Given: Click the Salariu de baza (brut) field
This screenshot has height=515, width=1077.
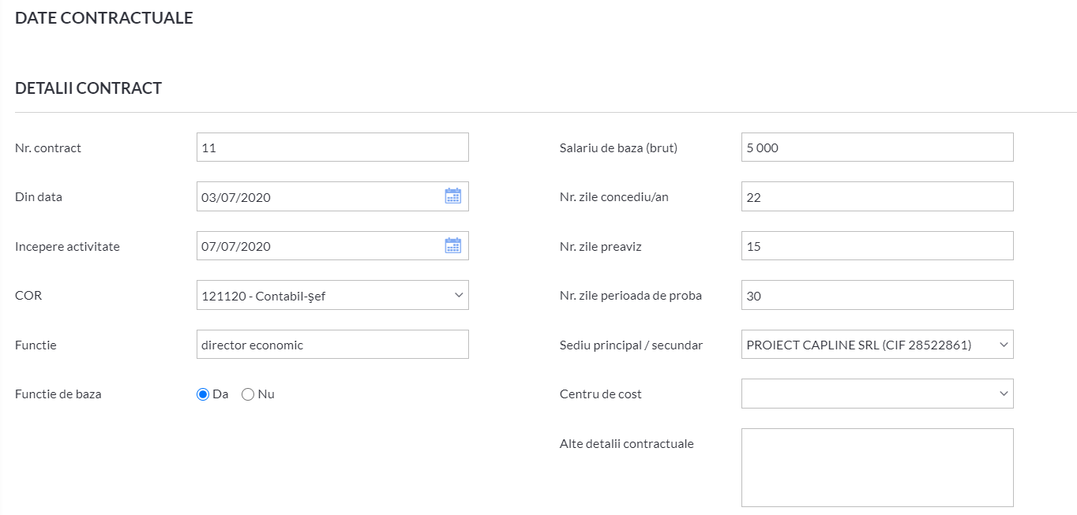Looking at the screenshot, I should (x=877, y=147).
